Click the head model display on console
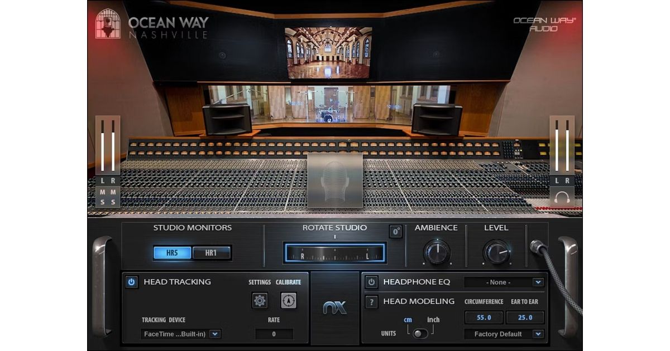The width and height of the screenshot is (670, 351). [x=335, y=181]
